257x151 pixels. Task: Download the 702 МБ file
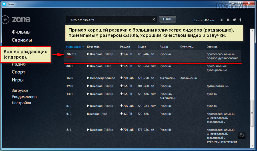click(127, 106)
